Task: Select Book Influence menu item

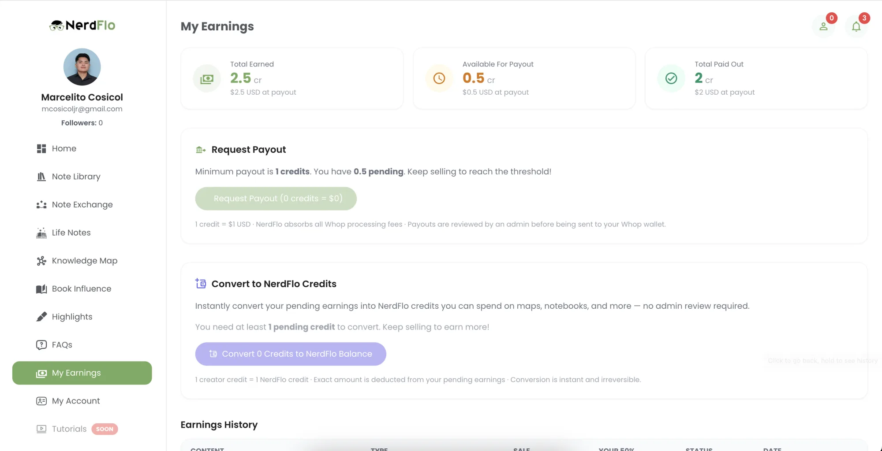Action: coord(82,289)
